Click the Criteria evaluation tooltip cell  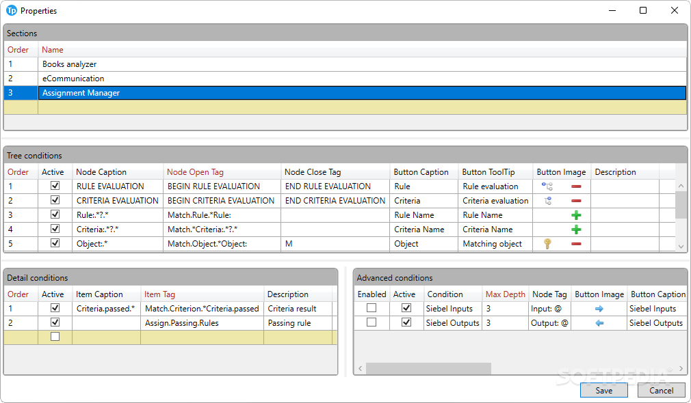click(495, 201)
